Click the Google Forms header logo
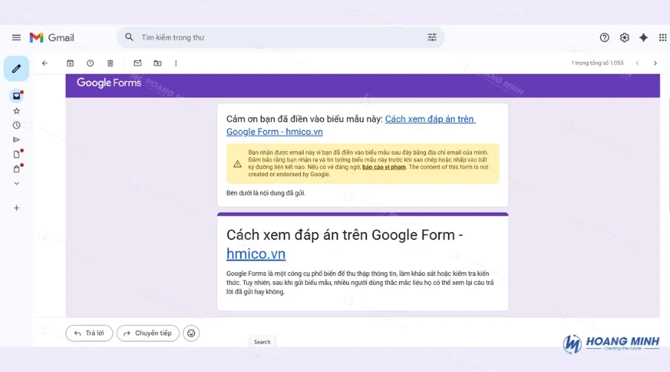The width and height of the screenshot is (670, 372). pyautogui.click(x=109, y=83)
